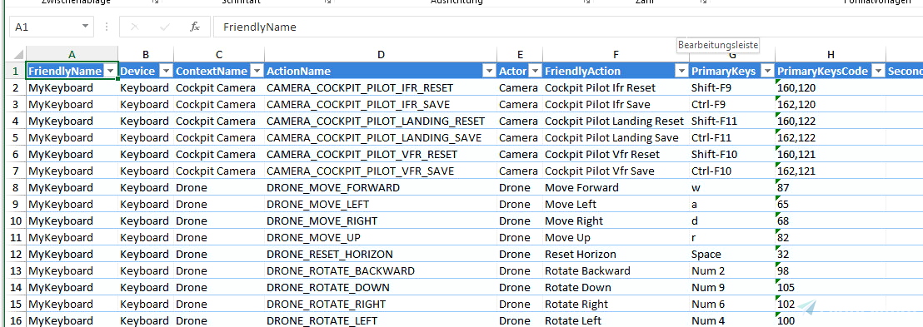Open the Zwischenablage group dialog launcher
The height and width of the screenshot is (327, 923).
point(156,2)
